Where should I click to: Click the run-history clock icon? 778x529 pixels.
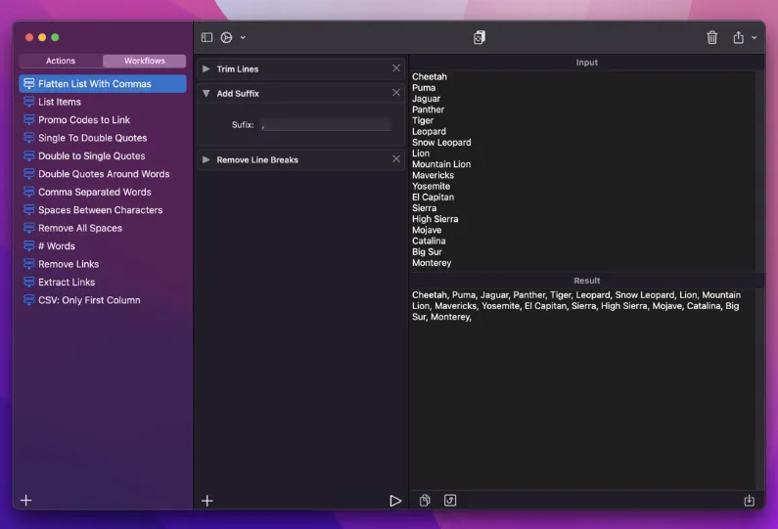tap(226, 37)
